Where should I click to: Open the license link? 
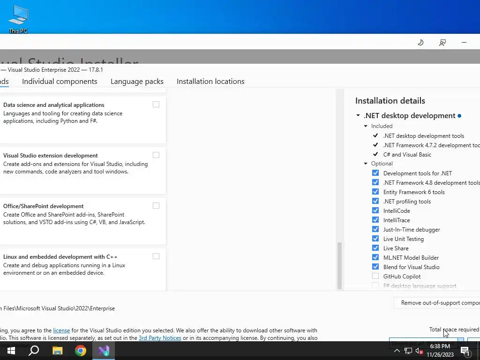pyautogui.click(x=61, y=330)
